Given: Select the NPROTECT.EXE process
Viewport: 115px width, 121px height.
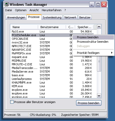Looking at the screenshot, I should pyautogui.click(x=42, y=46).
